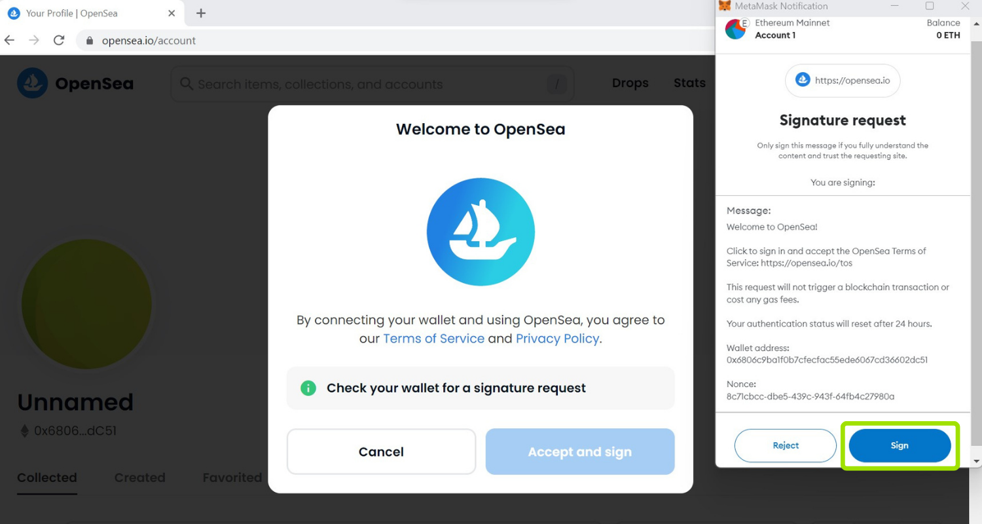The height and width of the screenshot is (524, 982).
Task: Click the OpenSea icon in origin pill
Action: coord(803,80)
